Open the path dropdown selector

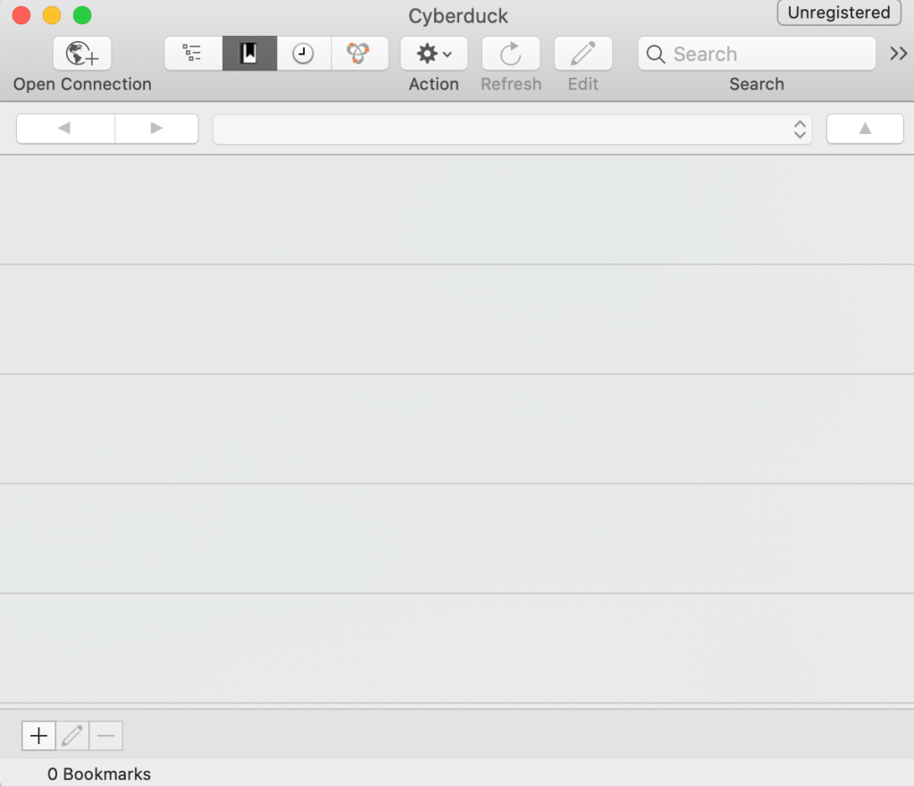pos(512,129)
